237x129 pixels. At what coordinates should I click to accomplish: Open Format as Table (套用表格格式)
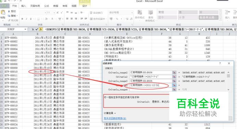coord(150,16)
